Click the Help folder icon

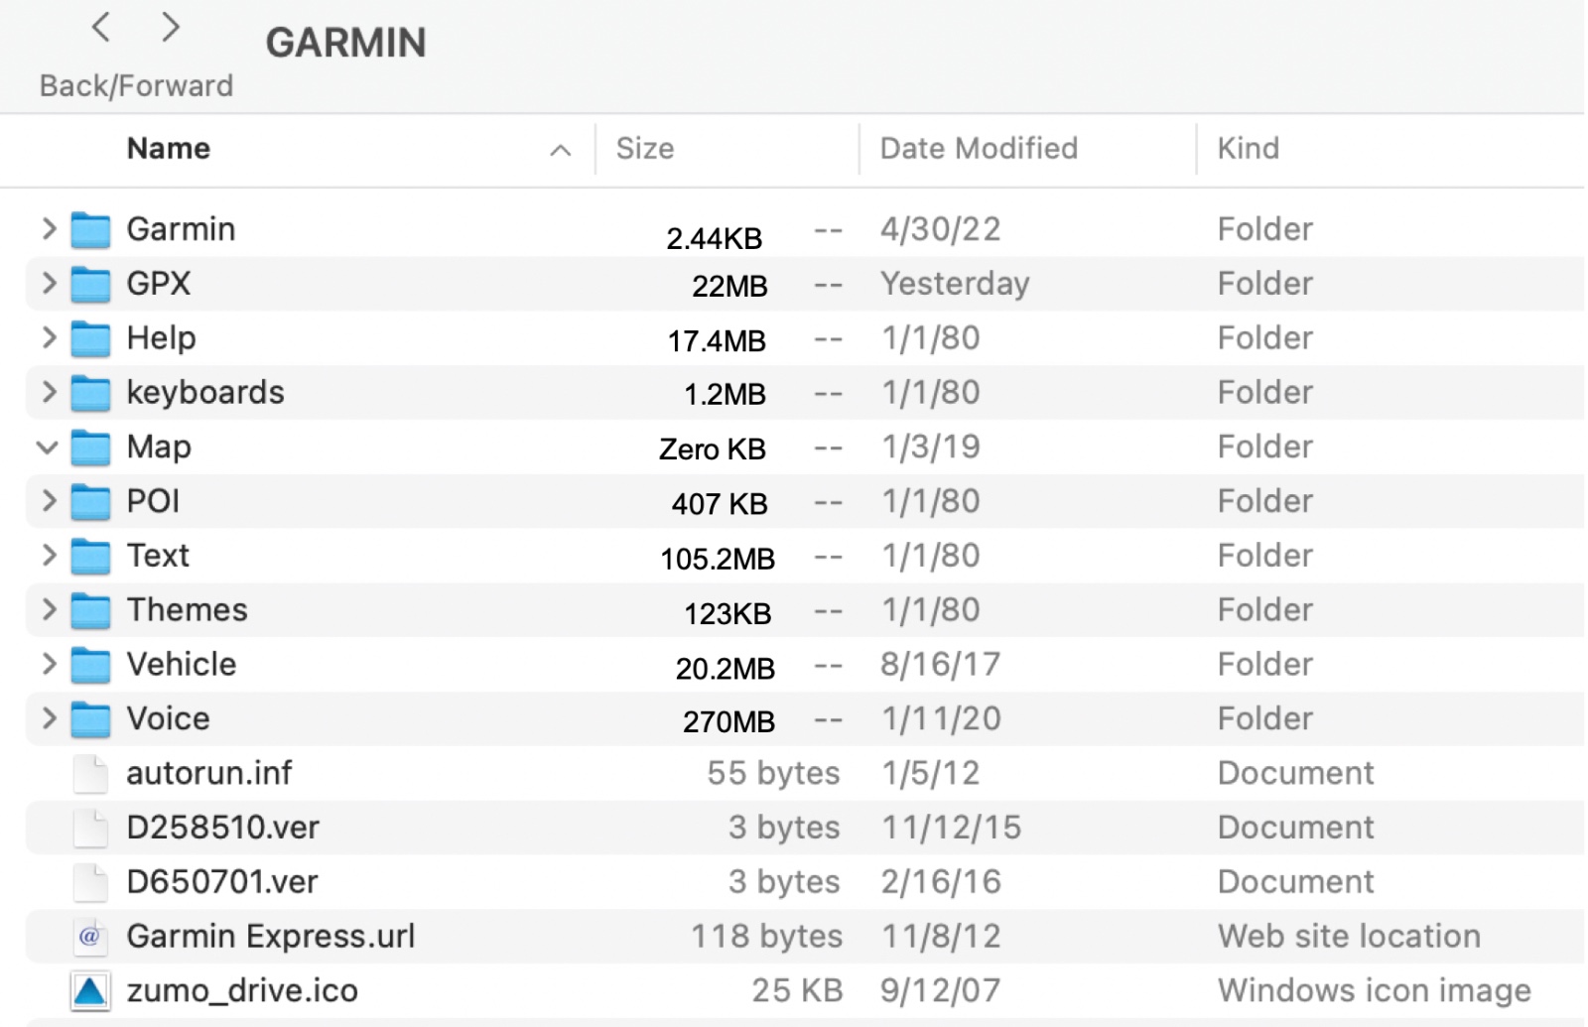pyautogui.click(x=90, y=339)
